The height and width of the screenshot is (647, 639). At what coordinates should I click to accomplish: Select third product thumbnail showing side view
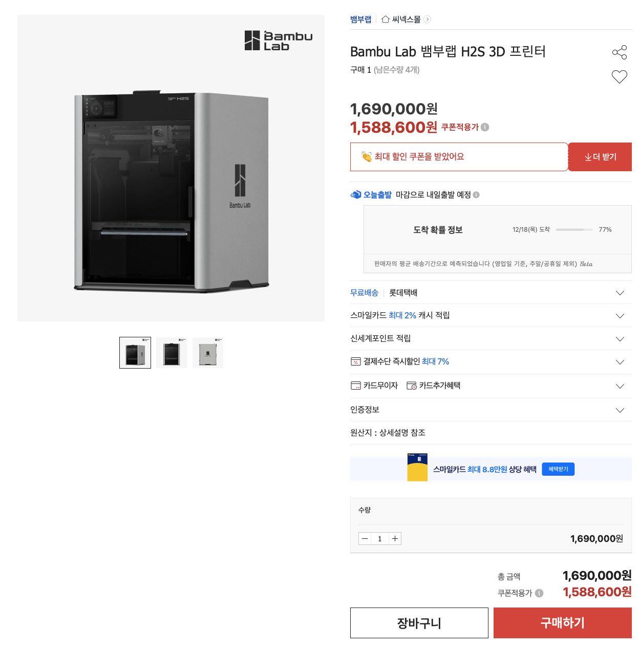(208, 353)
